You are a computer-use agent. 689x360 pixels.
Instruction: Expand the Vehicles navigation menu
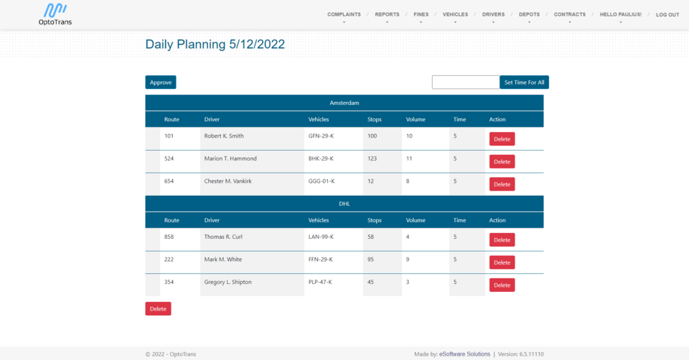point(455,15)
